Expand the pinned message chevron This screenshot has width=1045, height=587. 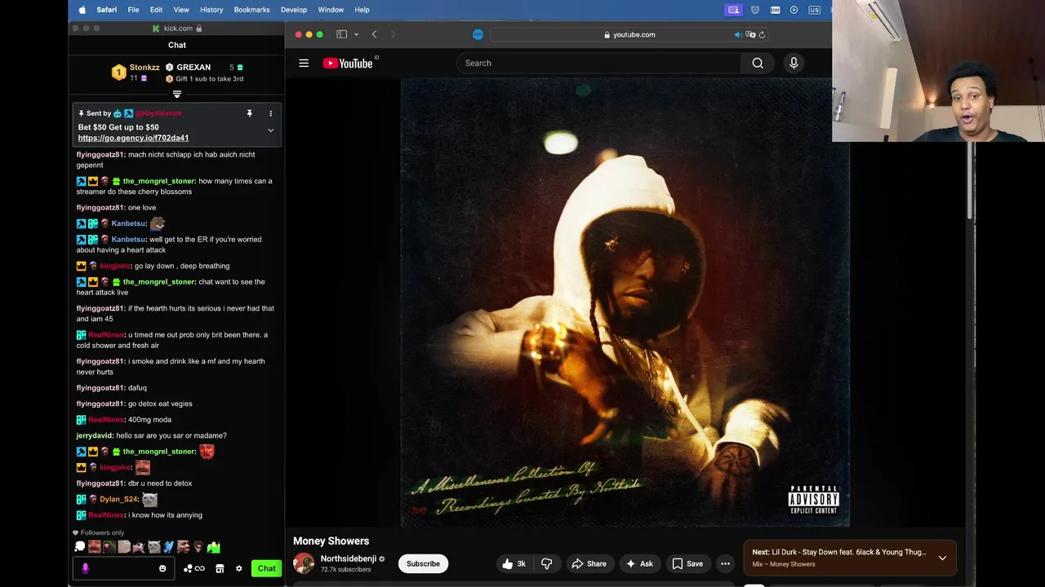[x=270, y=130]
